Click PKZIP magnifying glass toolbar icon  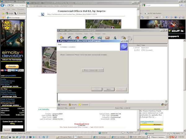[100, 38]
